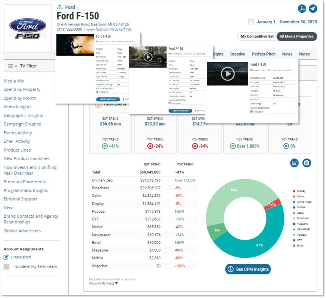Click the Ford F-150 logo image
Viewport: 326px width, 298px height.
(x=28, y=28)
